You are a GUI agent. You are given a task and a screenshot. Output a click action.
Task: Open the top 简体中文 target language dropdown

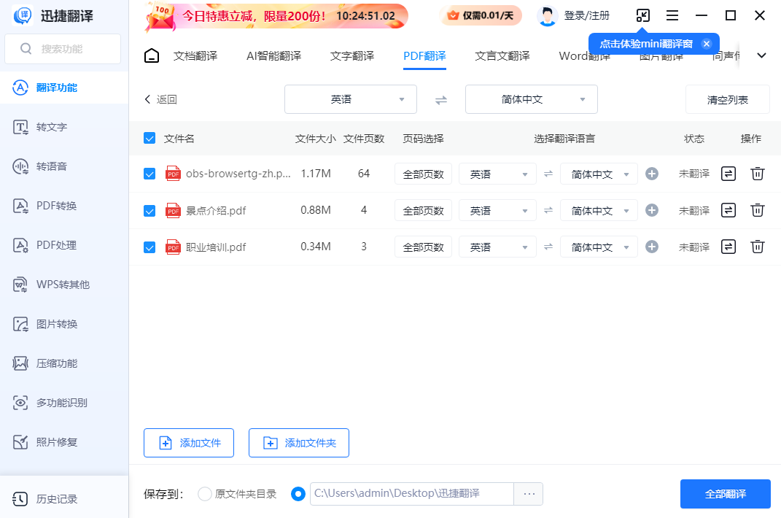tap(531, 99)
